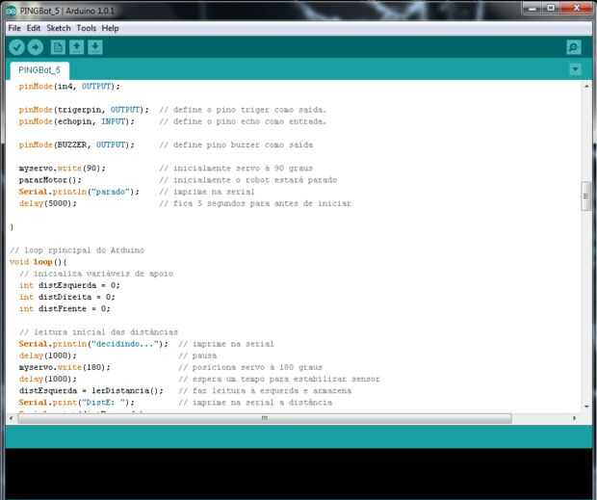The height and width of the screenshot is (500, 597).
Task: Click the comment "// fica 5 segundos para antes de iniciar"
Action: (x=255, y=203)
